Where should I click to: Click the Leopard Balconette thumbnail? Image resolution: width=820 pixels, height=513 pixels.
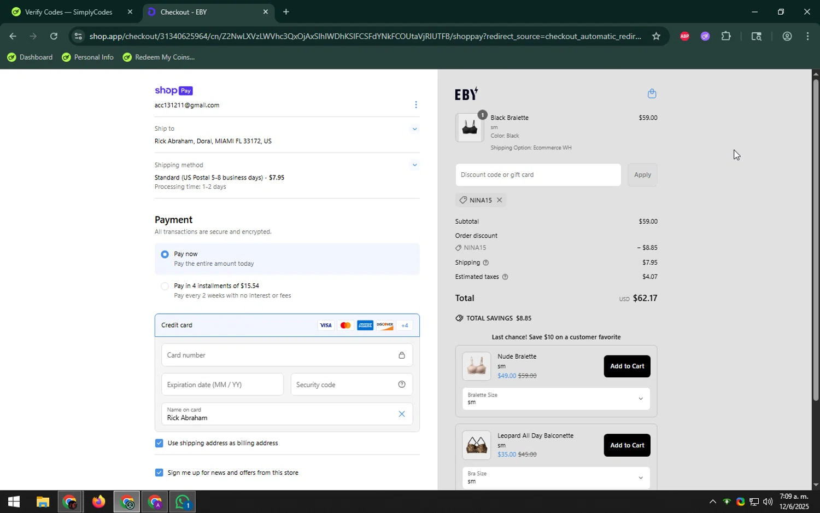click(476, 445)
